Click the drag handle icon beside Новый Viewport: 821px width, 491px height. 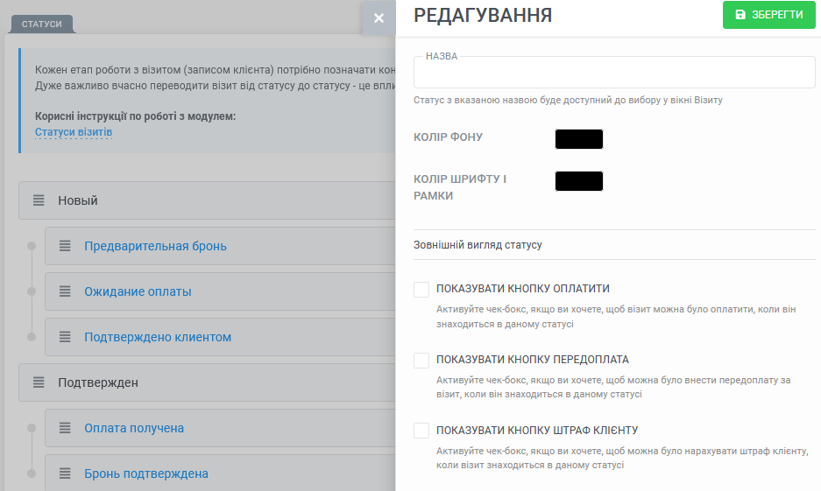point(39,200)
